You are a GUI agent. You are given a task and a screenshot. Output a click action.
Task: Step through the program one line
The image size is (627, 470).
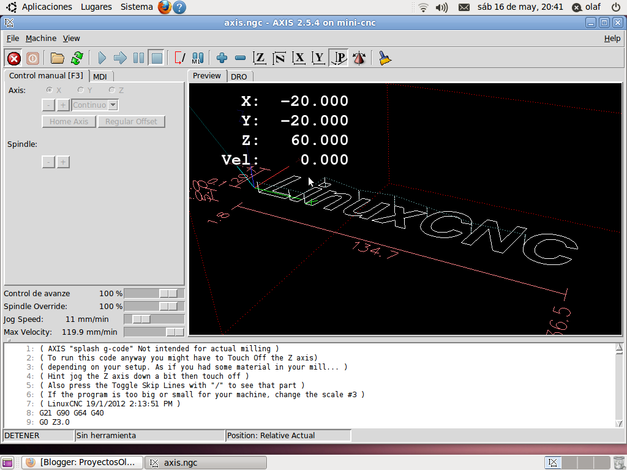120,58
